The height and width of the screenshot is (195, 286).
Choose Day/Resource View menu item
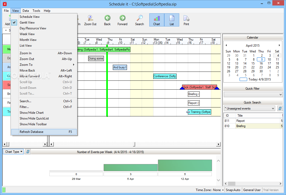pos(44,28)
